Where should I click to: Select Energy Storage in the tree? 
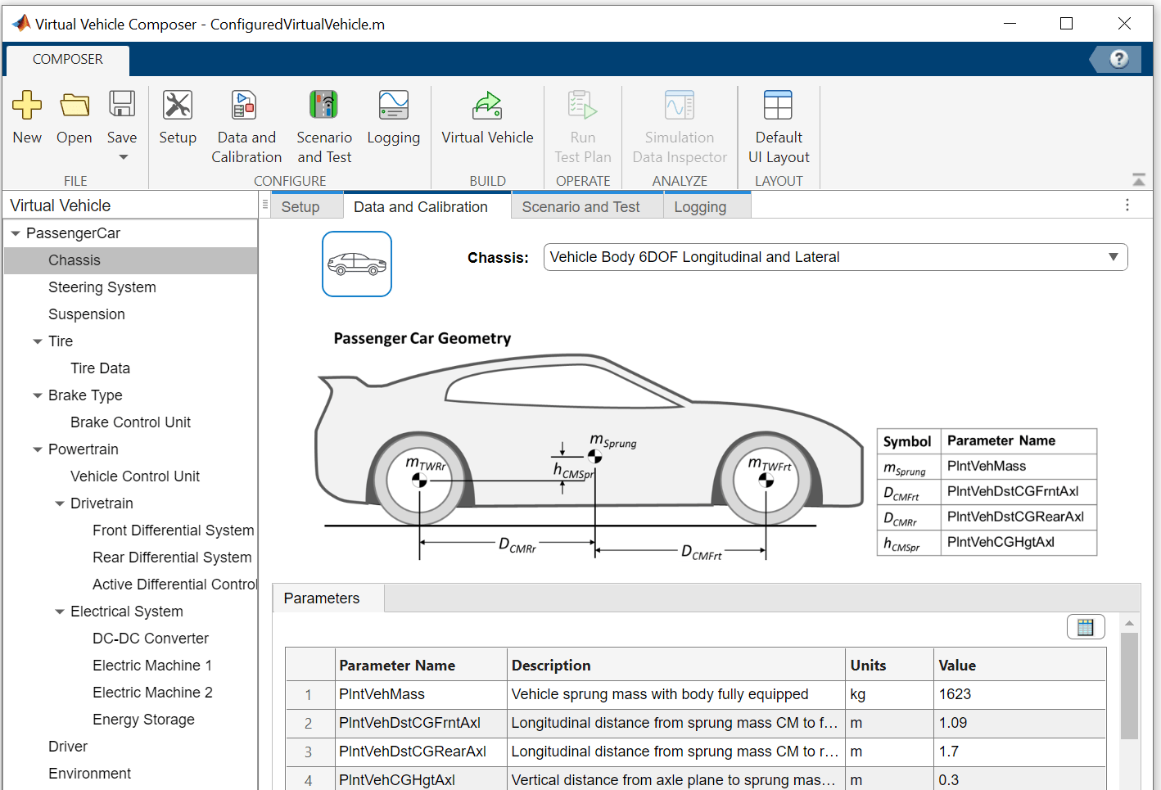click(143, 720)
